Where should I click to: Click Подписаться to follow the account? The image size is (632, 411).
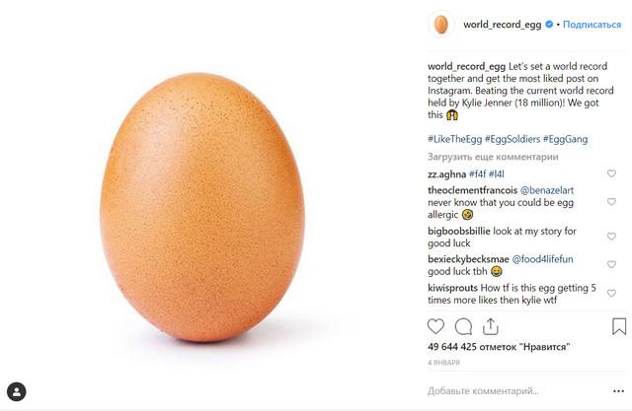pos(592,25)
